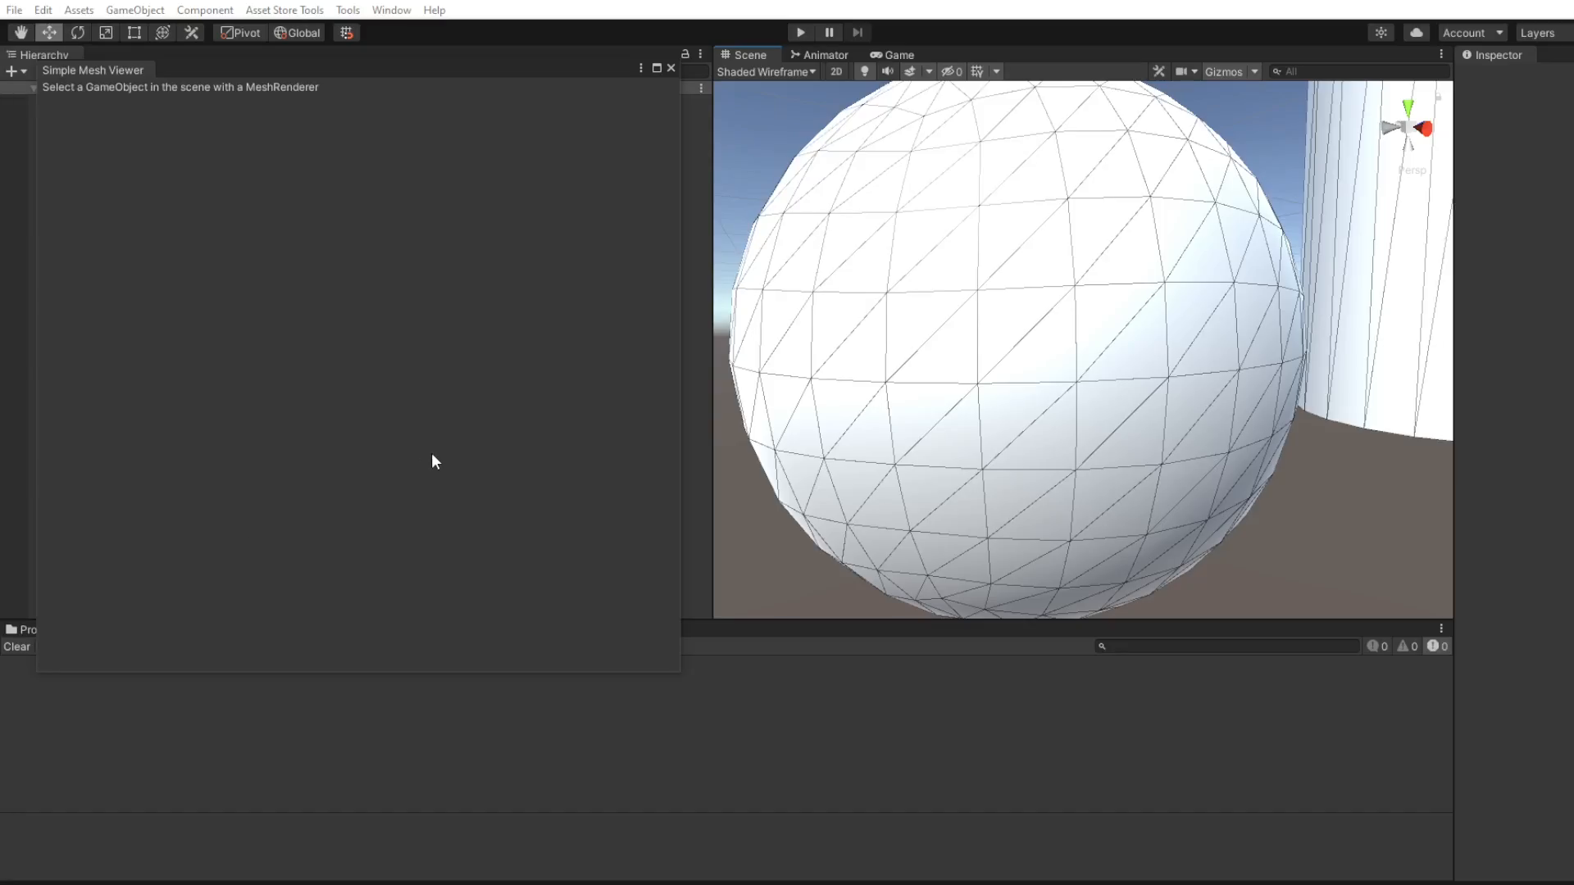Switch to the Animator tab

click(x=819, y=55)
